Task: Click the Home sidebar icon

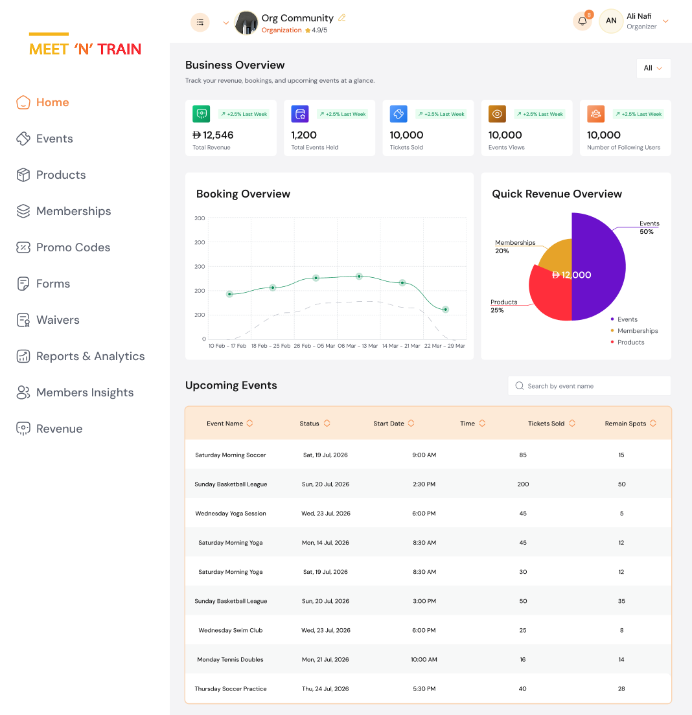Action: 23,102
